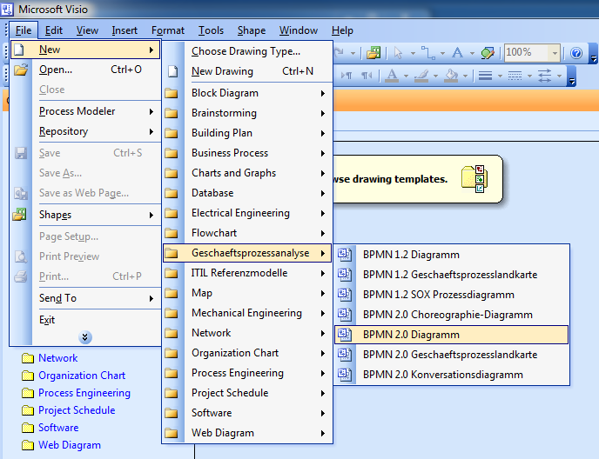599x459 pixels.
Task: Open the Window menu
Action: 299,30
